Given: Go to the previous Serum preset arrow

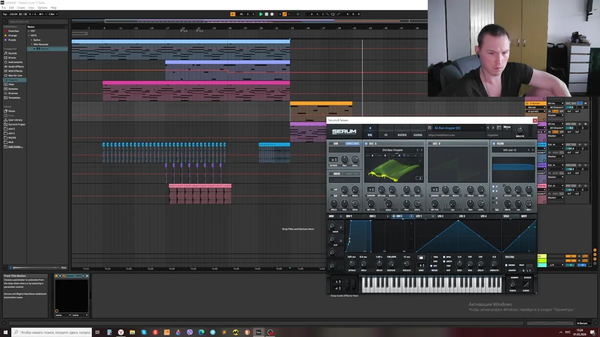Looking at the screenshot, I should pyautogui.click(x=487, y=128).
